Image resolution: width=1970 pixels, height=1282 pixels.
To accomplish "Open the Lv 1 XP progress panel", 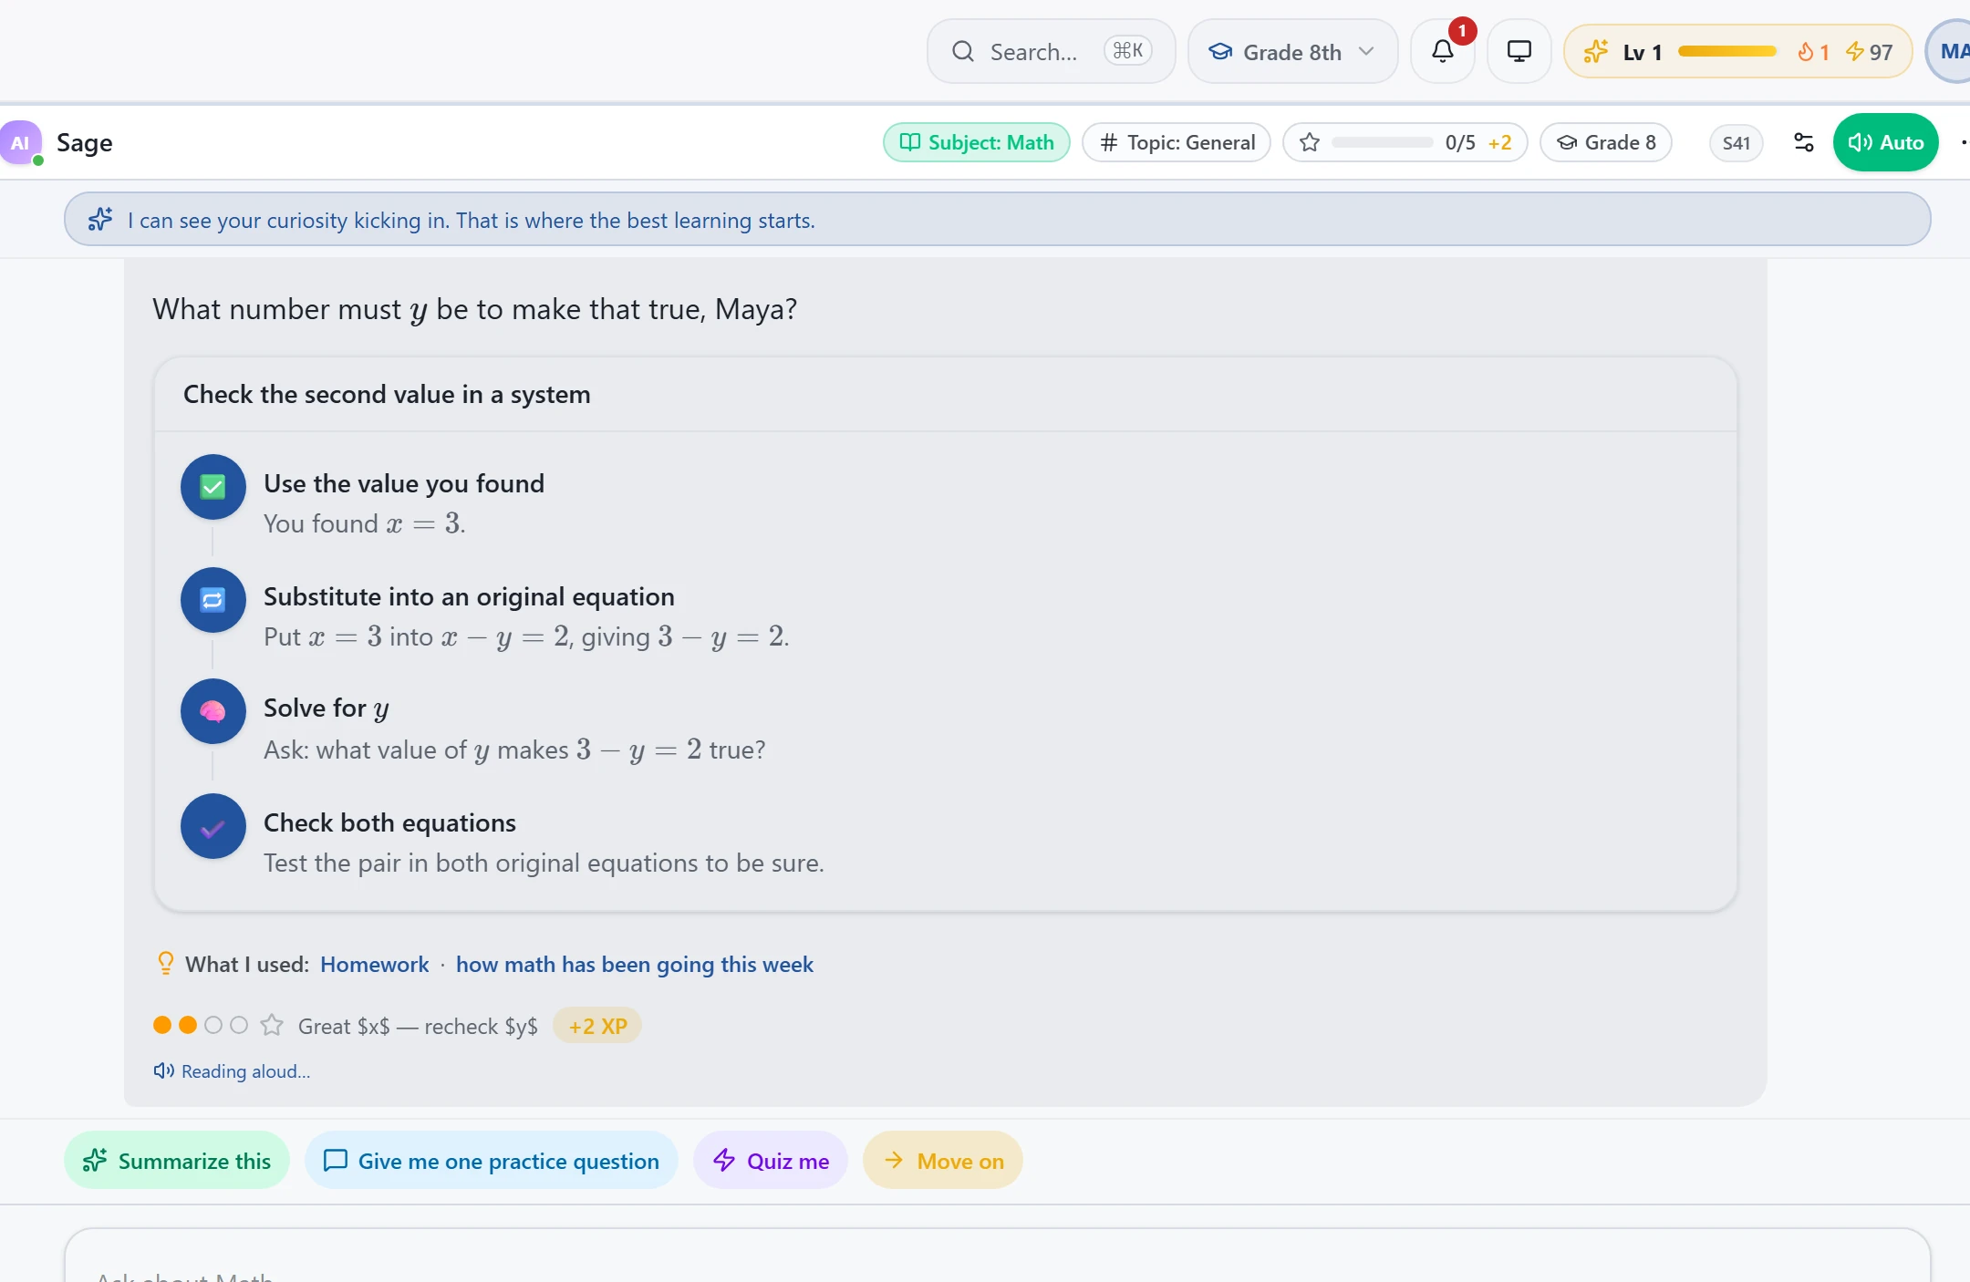I will coord(1737,51).
